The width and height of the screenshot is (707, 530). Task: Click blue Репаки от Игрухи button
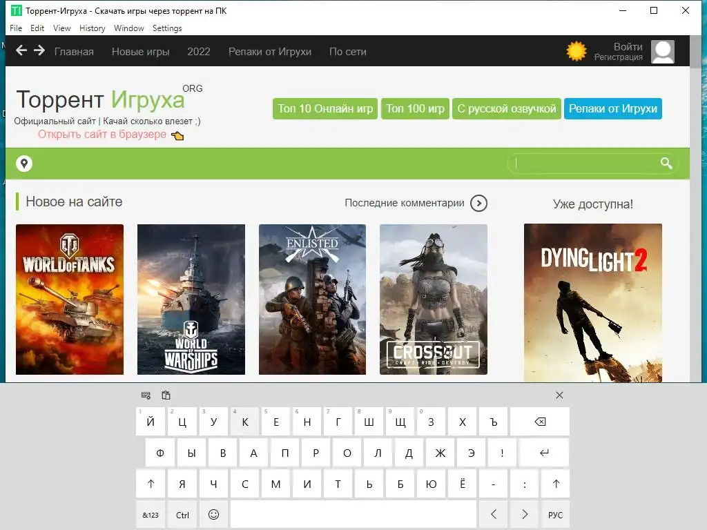click(613, 108)
